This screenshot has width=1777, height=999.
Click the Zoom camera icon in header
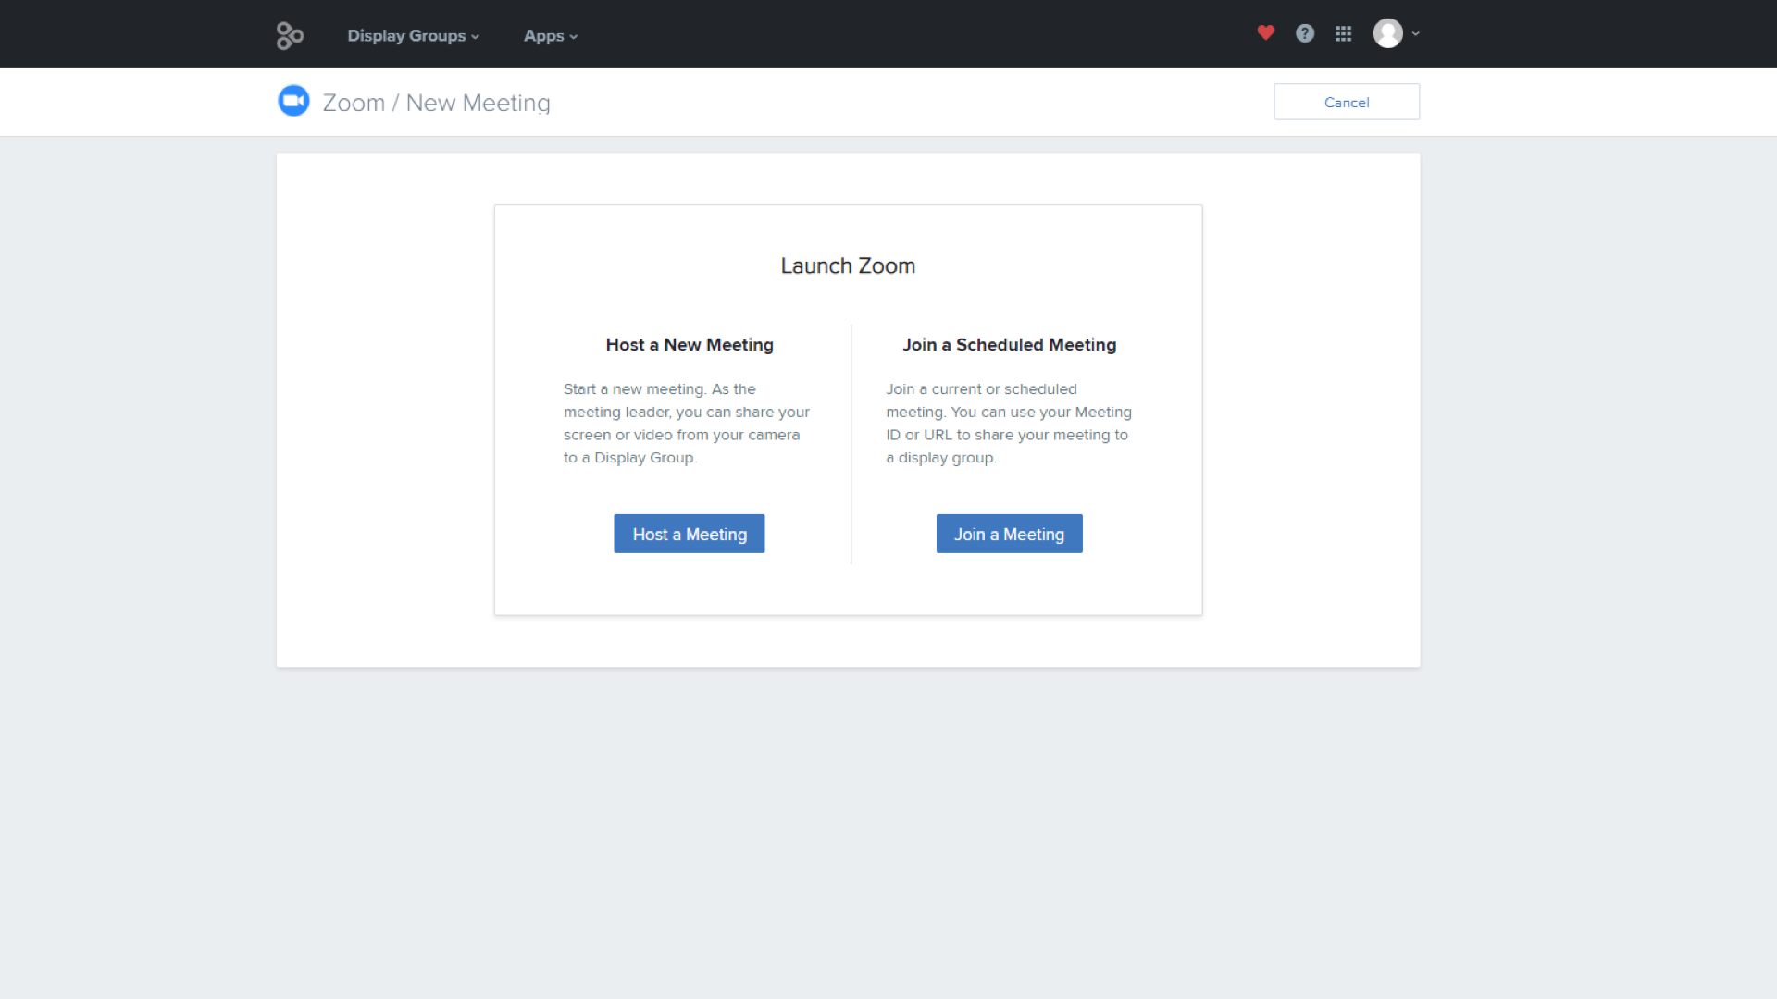pyautogui.click(x=294, y=101)
